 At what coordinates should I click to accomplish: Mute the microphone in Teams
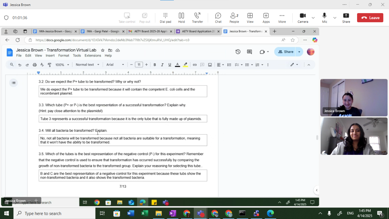pyautogui.click(x=324, y=18)
